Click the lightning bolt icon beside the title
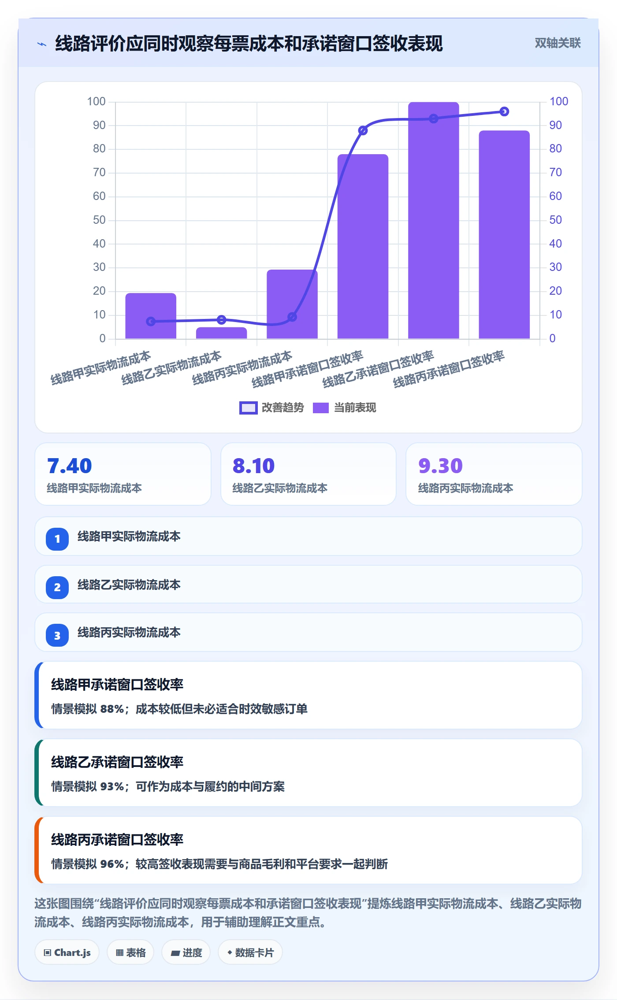The image size is (617, 1000). [x=42, y=44]
